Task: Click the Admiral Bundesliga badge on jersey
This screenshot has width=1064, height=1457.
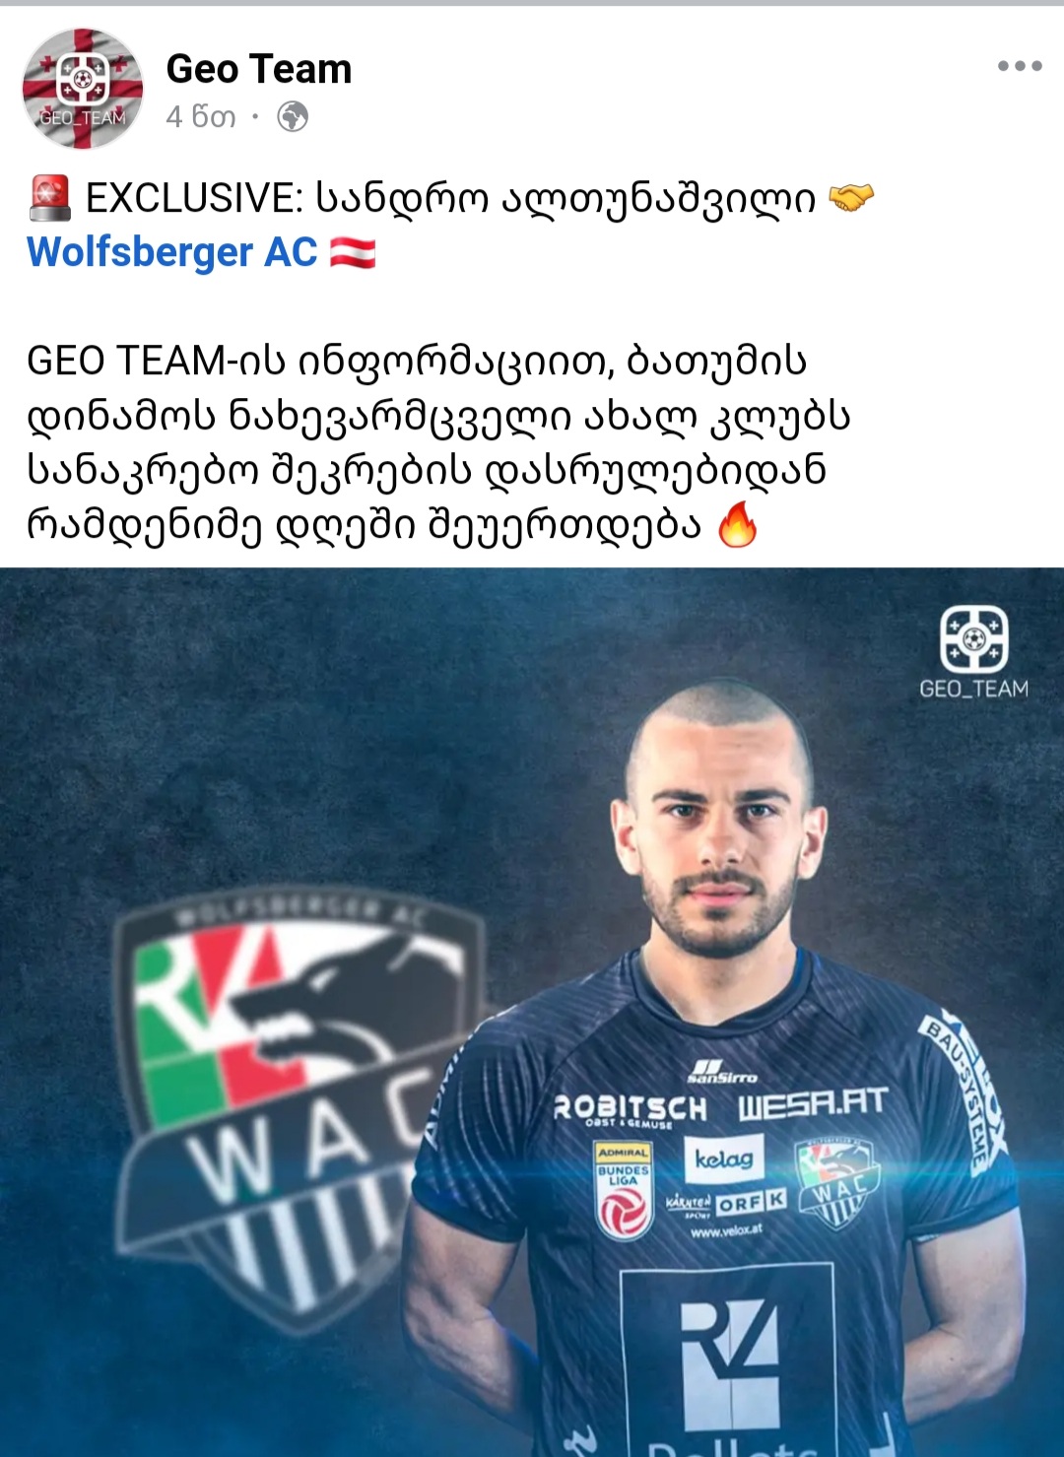Action: point(624,1190)
